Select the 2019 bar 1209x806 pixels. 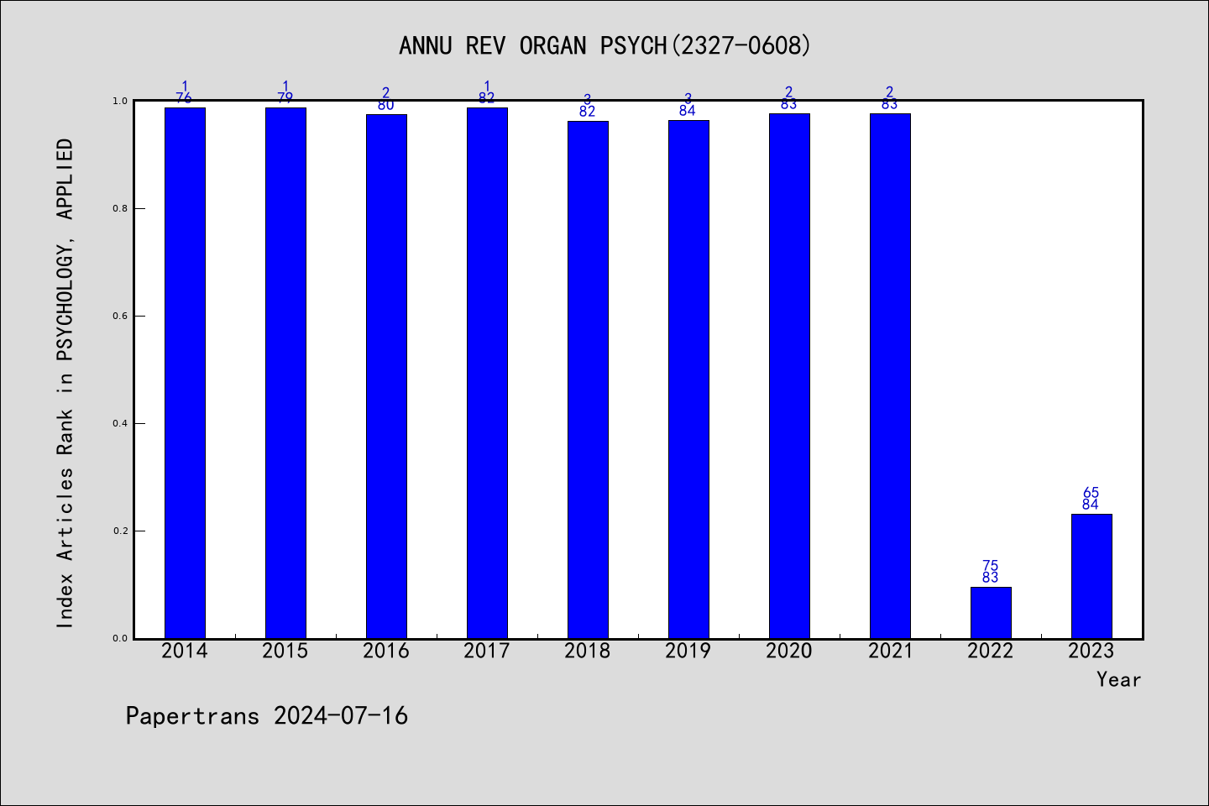[x=688, y=379]
